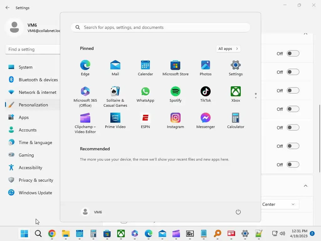Open the notification badge showing 2
The height and width of the screenshot is (241, 321).
(312, 233)
